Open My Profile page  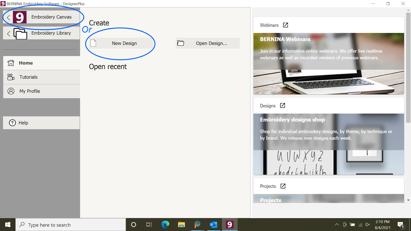click(42, 91)
